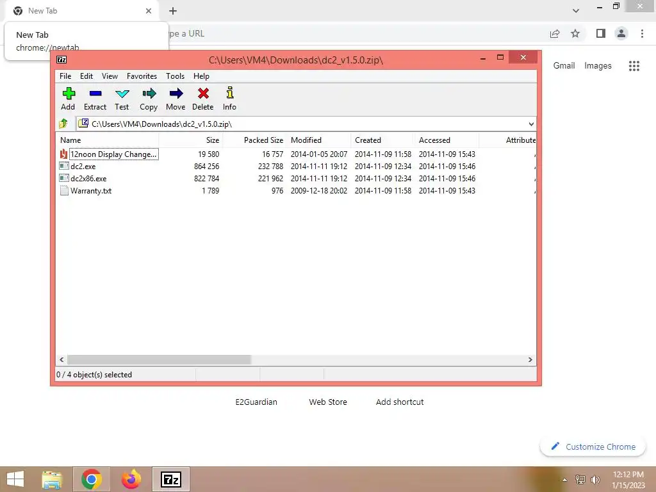Run the Test archive tool

122,94
